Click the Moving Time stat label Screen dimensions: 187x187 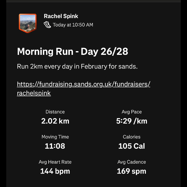click(x=55, y=137)
